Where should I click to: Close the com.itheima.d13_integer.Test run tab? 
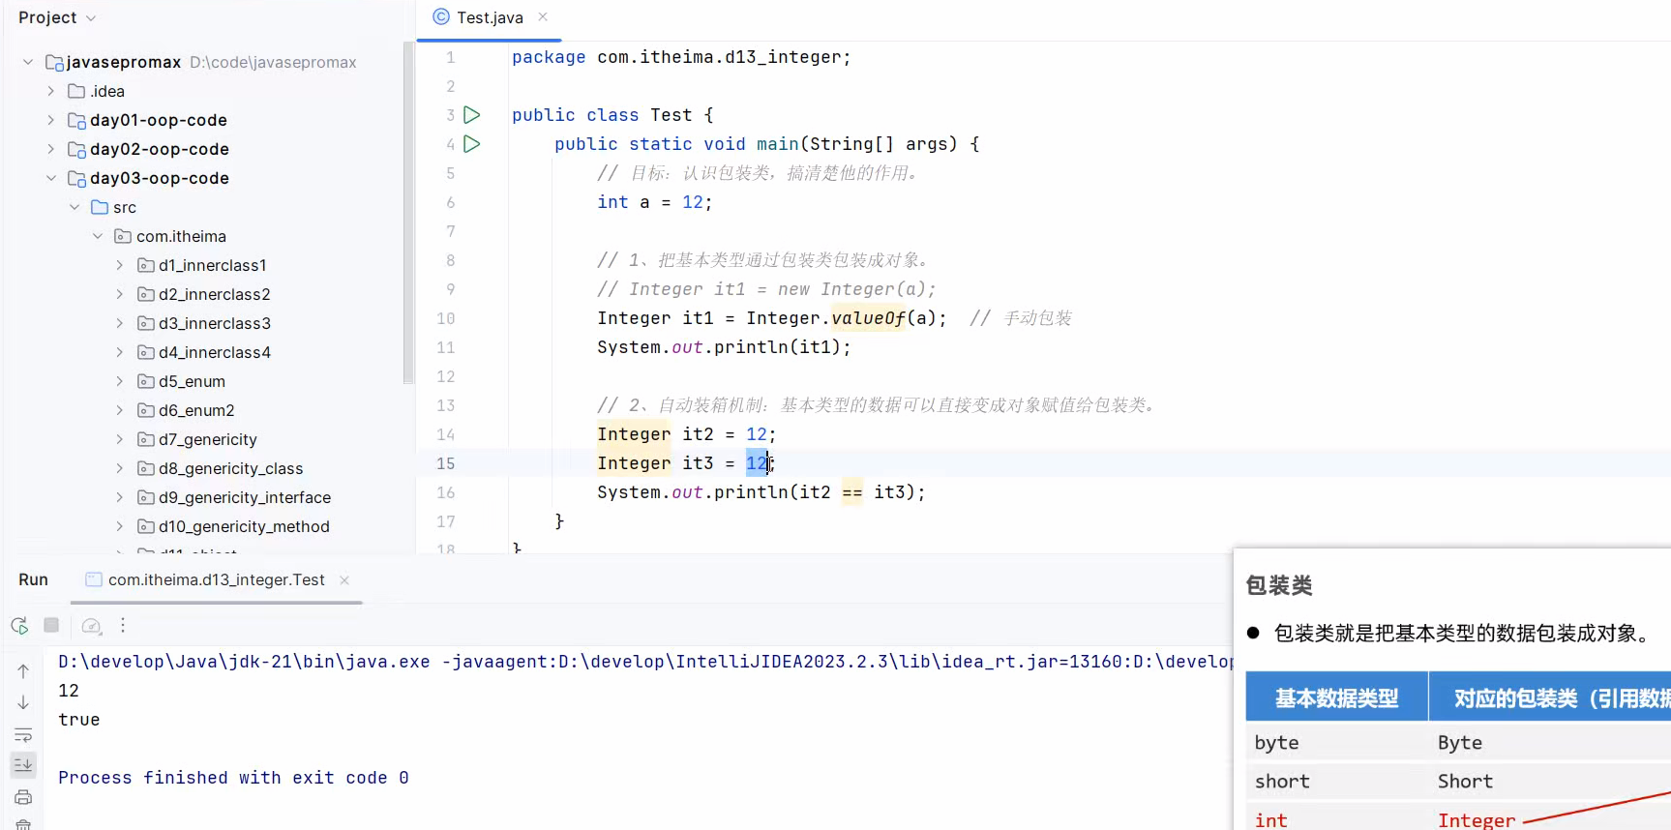[x=344, y=579]
